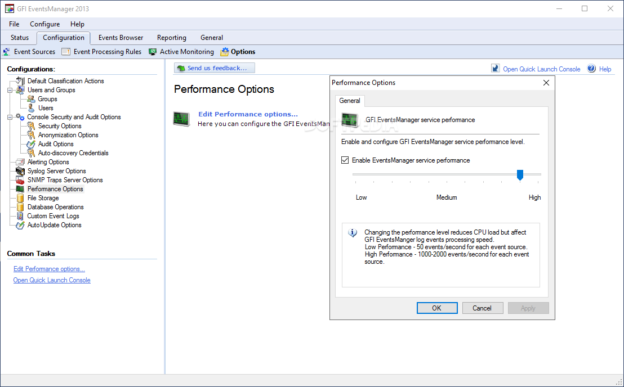624x387 pixels.
Task: Click the Open Quick Launch Console top link
Action: click(x=542, y=69)
